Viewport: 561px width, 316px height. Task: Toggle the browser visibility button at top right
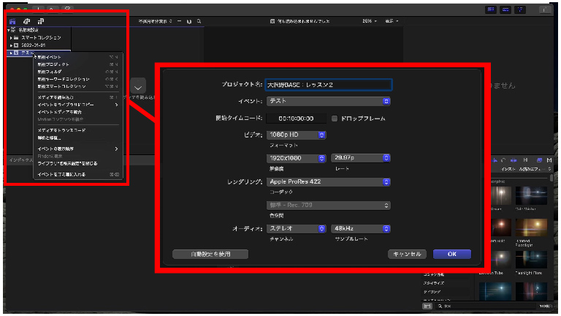(x=491, y=10)
